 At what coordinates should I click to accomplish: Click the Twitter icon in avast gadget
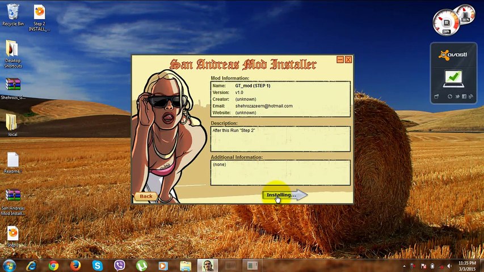pyautogui.click(x=456, y=96)
